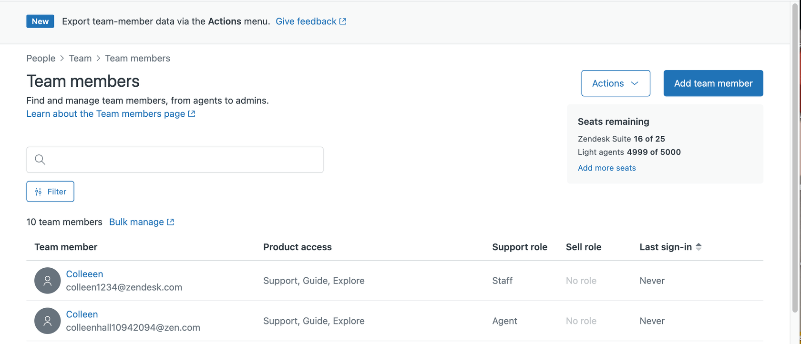Click the external-link icon beside Give feedback
Image resolution: width=801 pixels, height=344 pixels.
(x=343, y=21)
